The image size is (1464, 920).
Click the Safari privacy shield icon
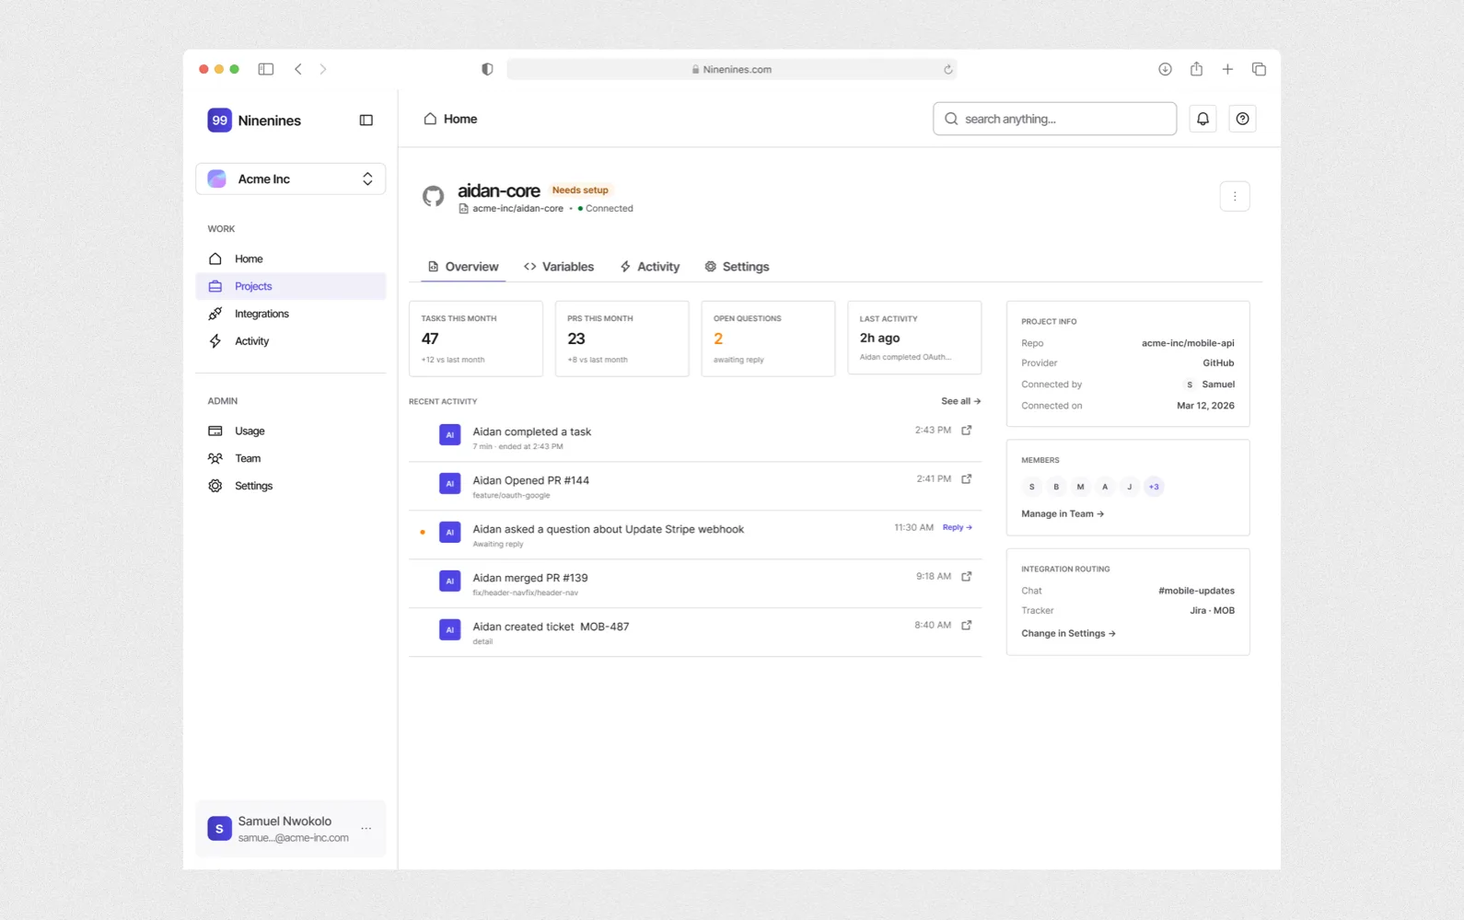point(487,69)
